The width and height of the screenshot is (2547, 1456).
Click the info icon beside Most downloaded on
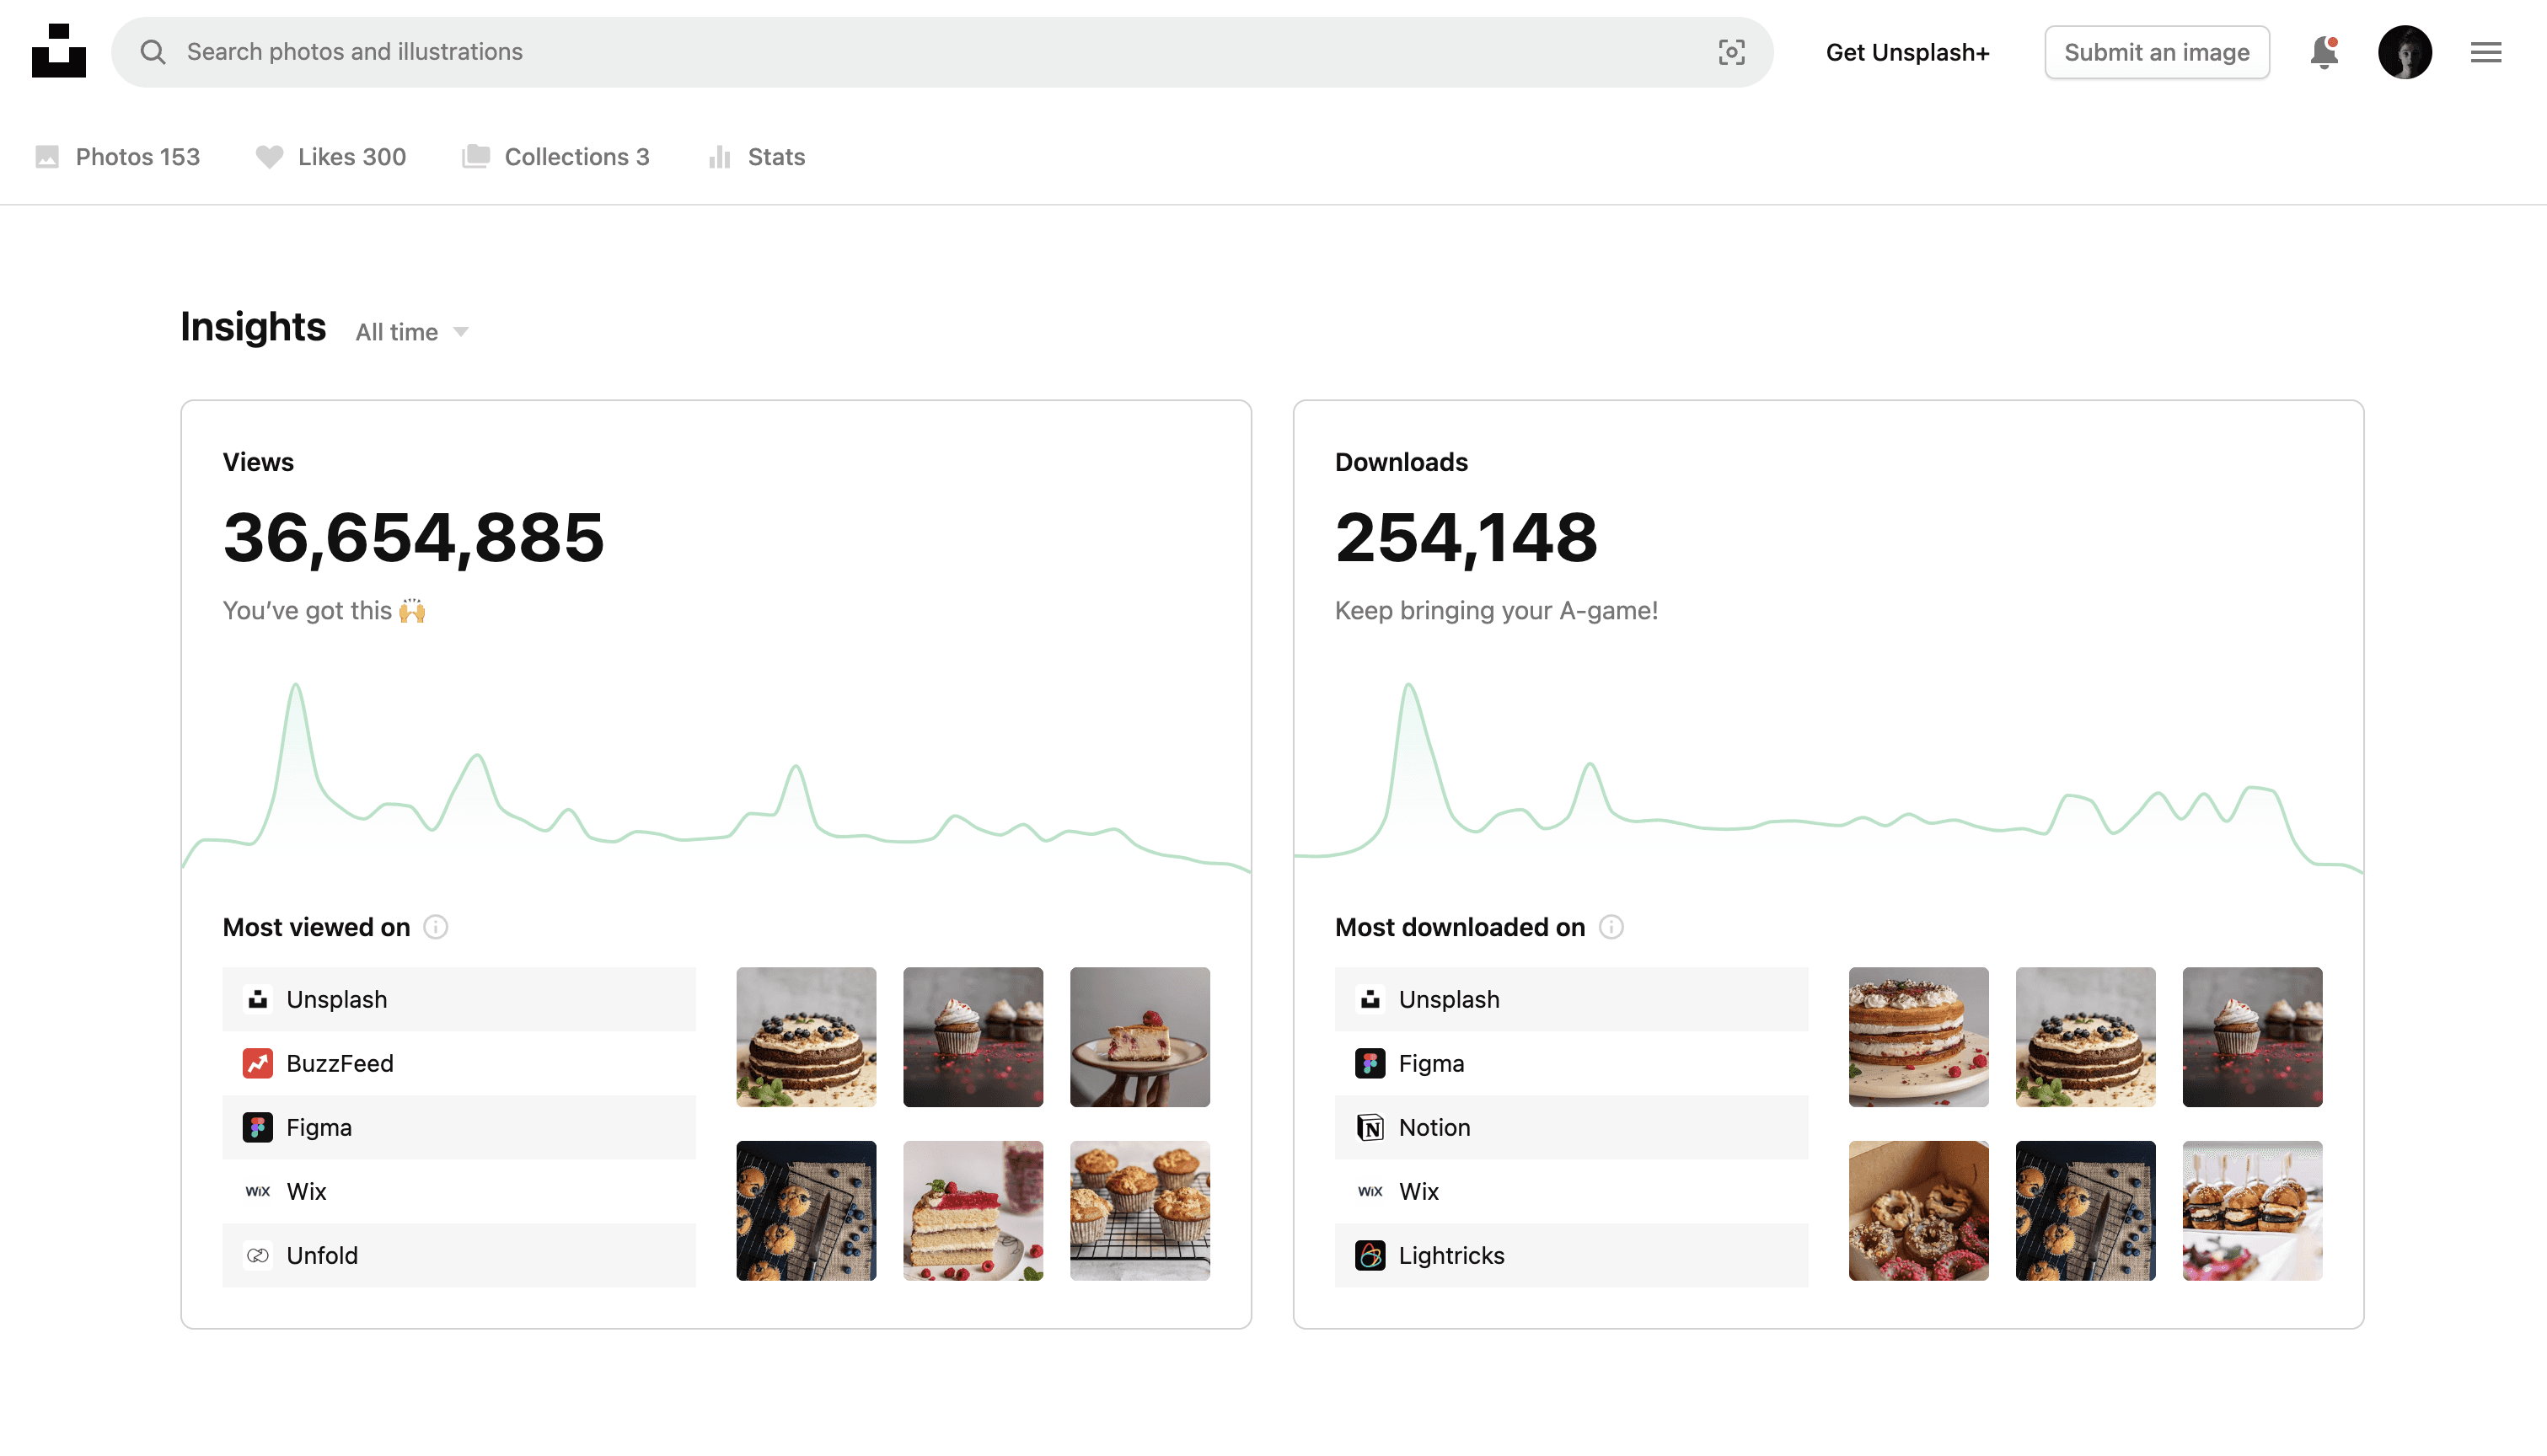(x=1611, y=927)
